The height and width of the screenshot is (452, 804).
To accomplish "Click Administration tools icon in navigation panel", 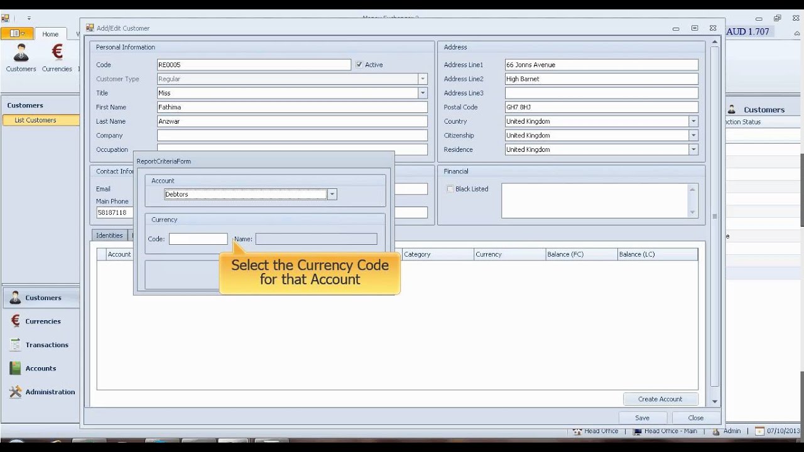I will point(15,392).
